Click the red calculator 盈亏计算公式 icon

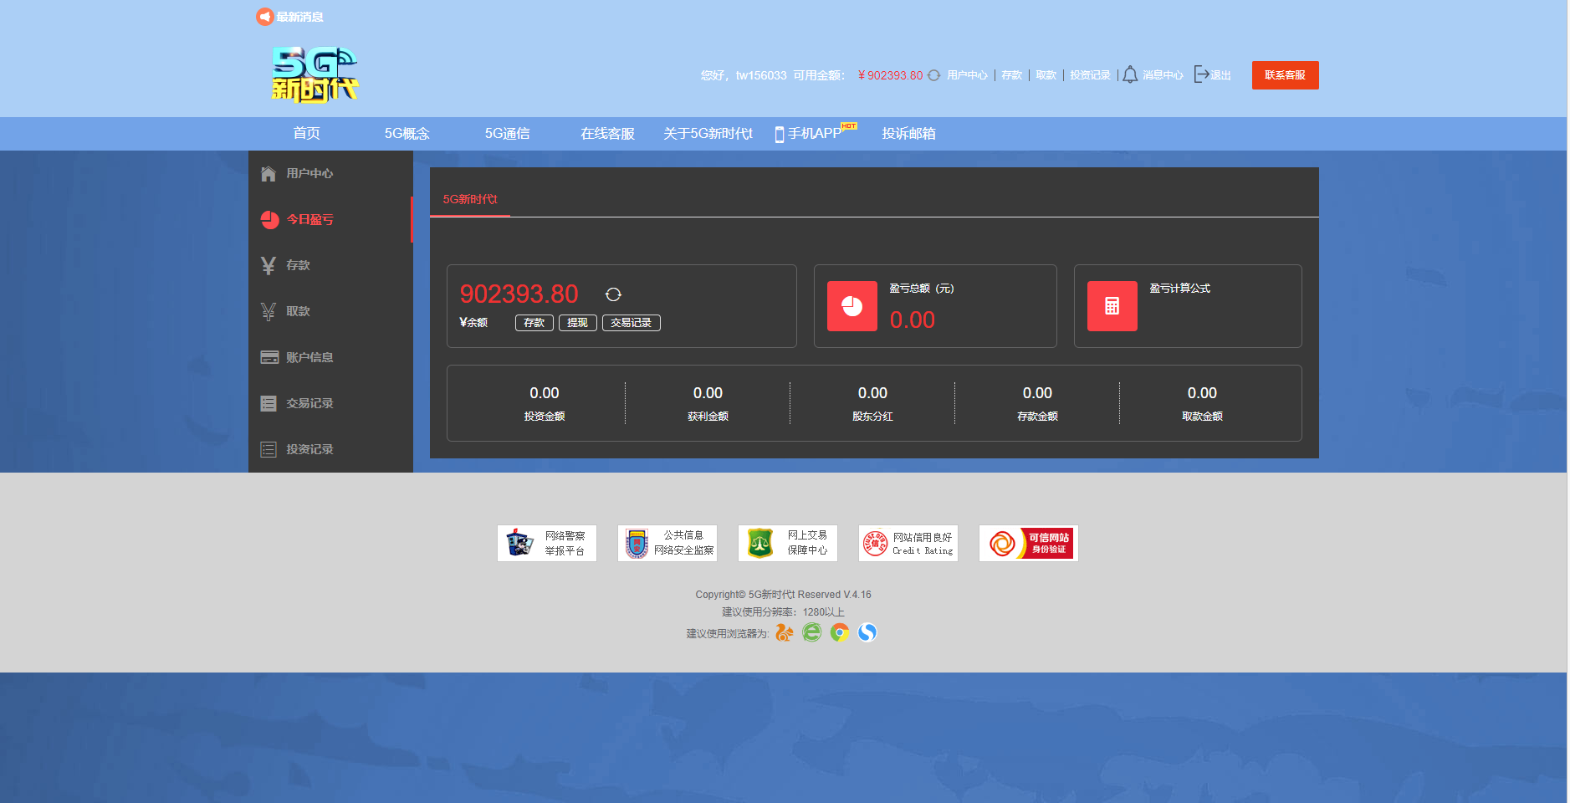[x=1112, y=306]
